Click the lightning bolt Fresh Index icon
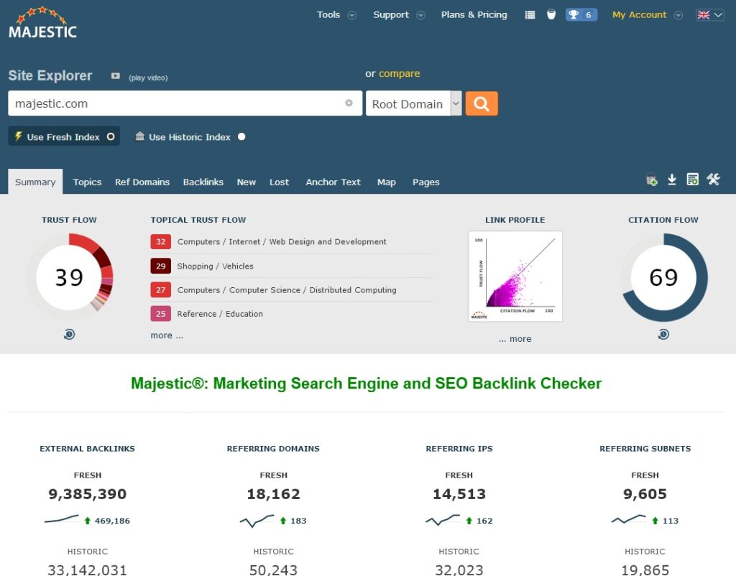Viewport: 736px width, 576px height. [18, 136]
